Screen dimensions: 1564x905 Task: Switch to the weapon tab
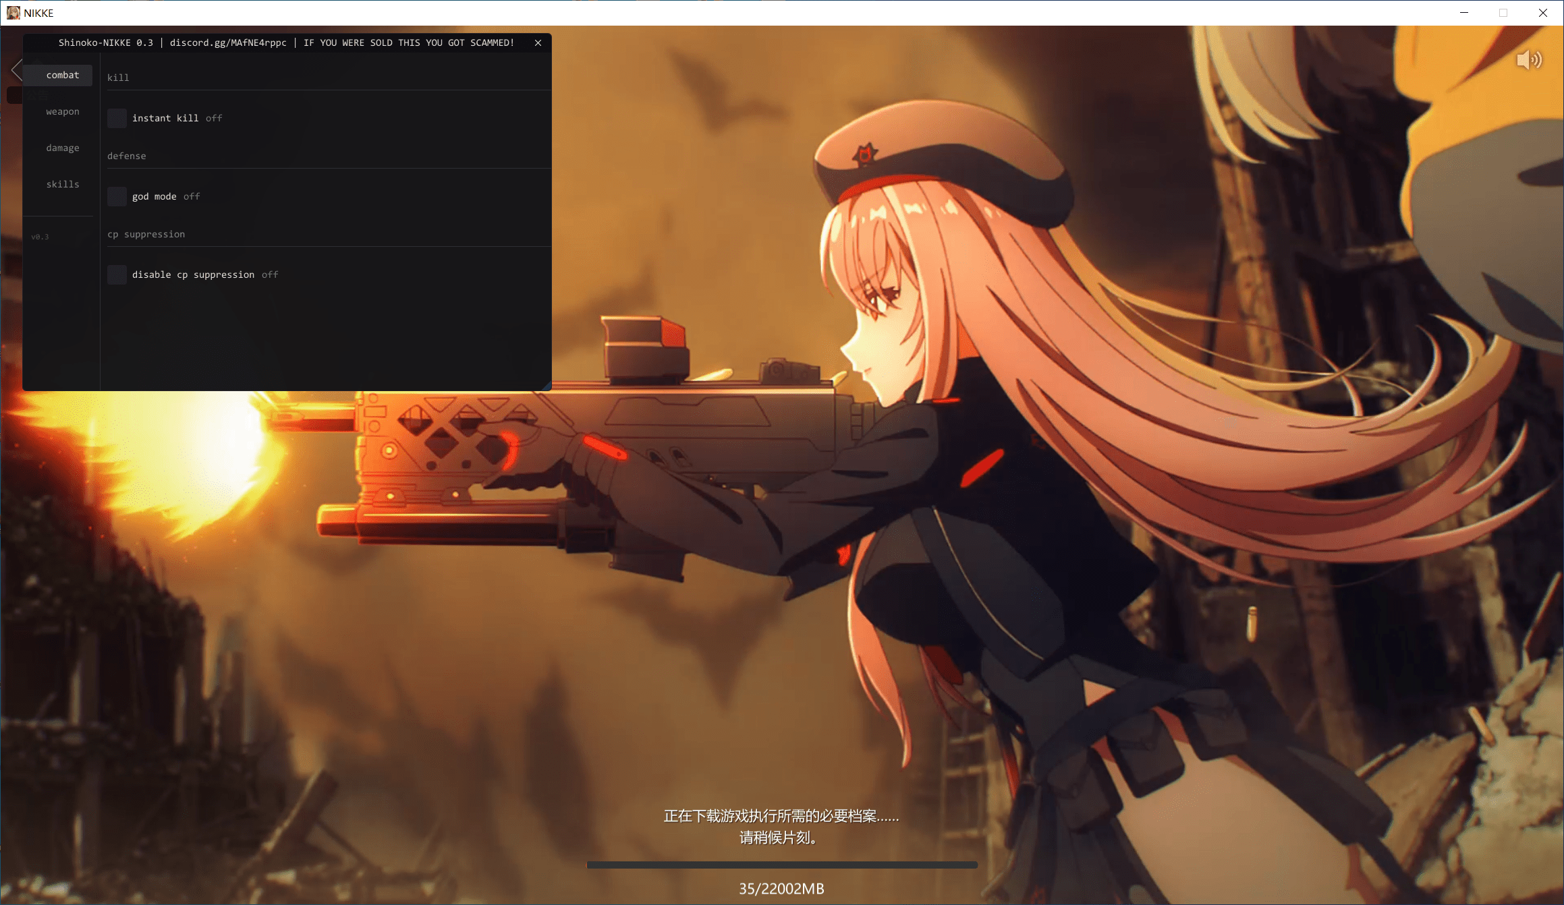pyautogui.click(x=62, y=111)
